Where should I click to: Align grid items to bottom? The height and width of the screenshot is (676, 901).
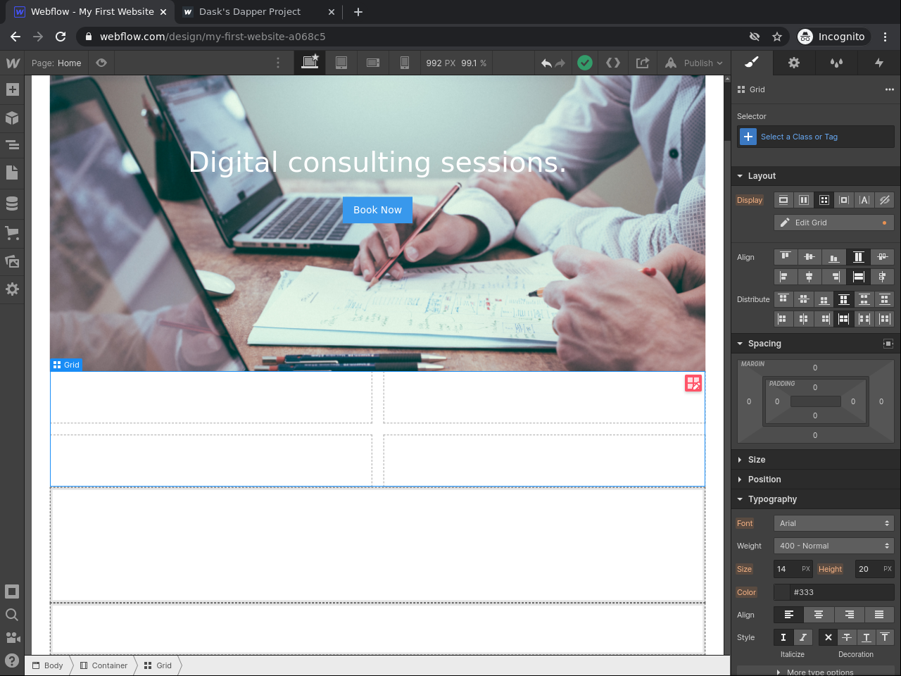click(834, 257)
